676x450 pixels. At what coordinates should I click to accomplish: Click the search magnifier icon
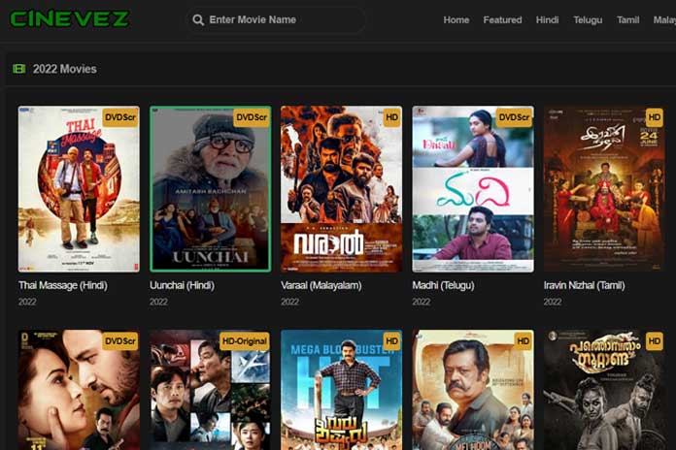coord(198,19)
